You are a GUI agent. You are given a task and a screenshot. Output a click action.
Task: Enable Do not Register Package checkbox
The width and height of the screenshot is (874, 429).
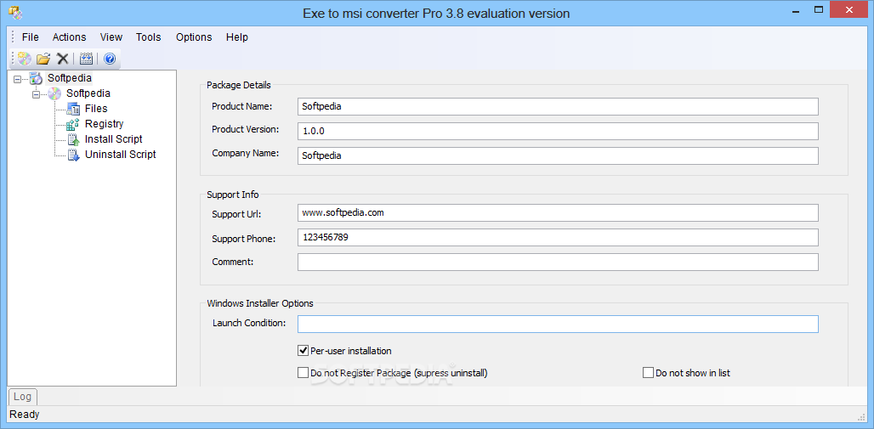(304, 373)
